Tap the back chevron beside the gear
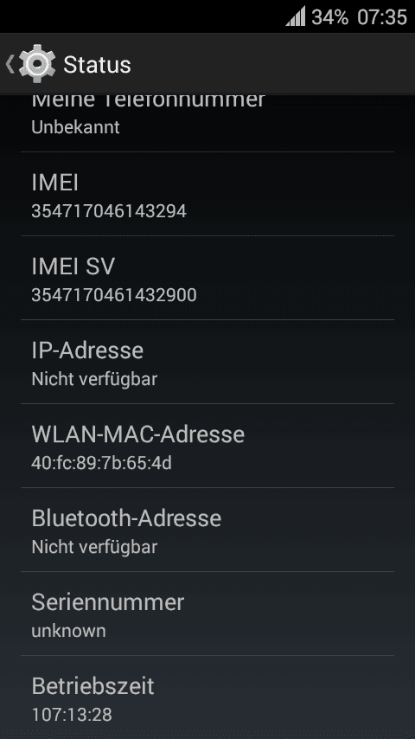Image resolution: width=415 pixels, height=739 pixels. coord(10,64)
